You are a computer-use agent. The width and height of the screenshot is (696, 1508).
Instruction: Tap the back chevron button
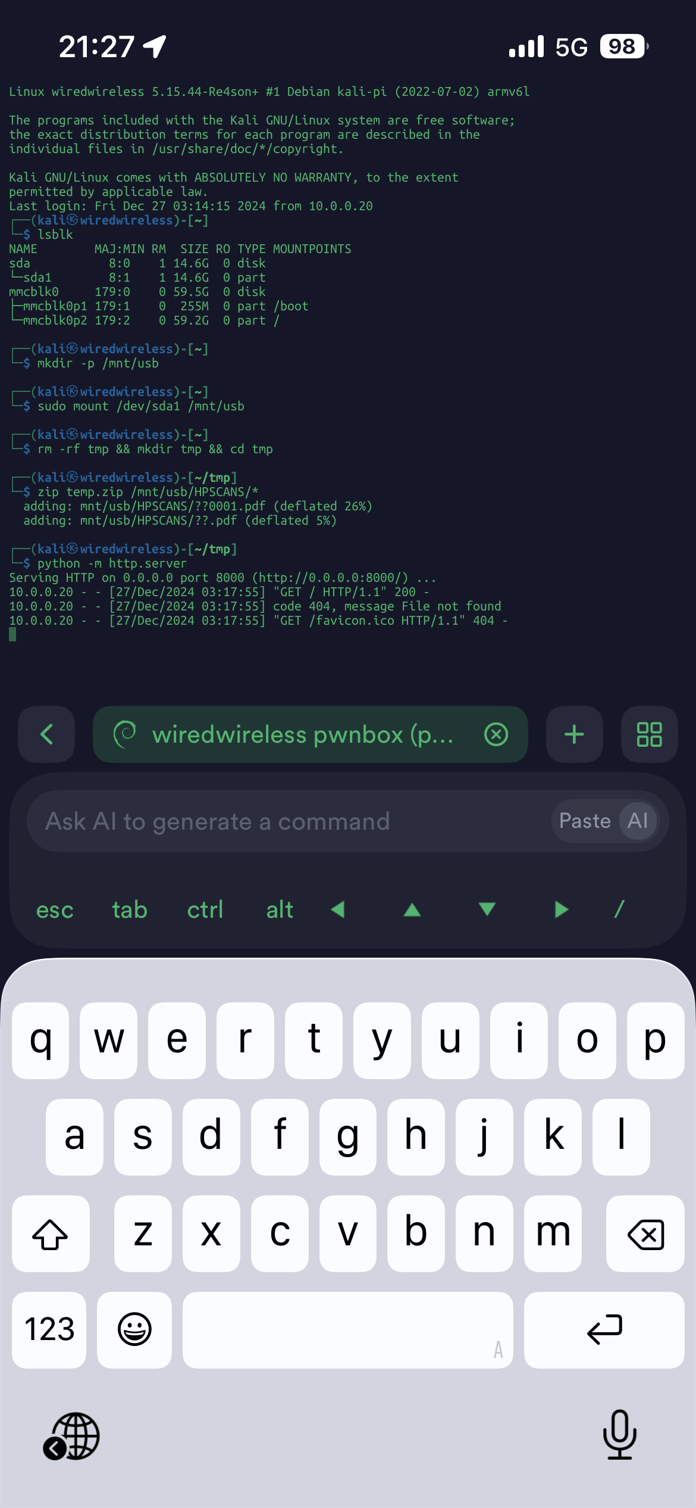[46, 734]
